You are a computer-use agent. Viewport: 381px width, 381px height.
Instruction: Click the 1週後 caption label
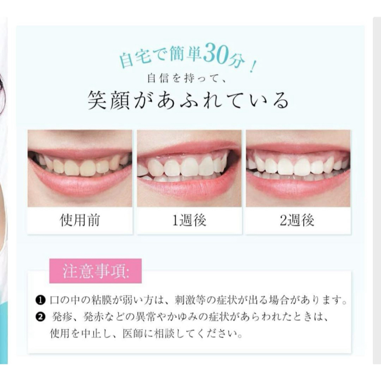click(189, 220)
